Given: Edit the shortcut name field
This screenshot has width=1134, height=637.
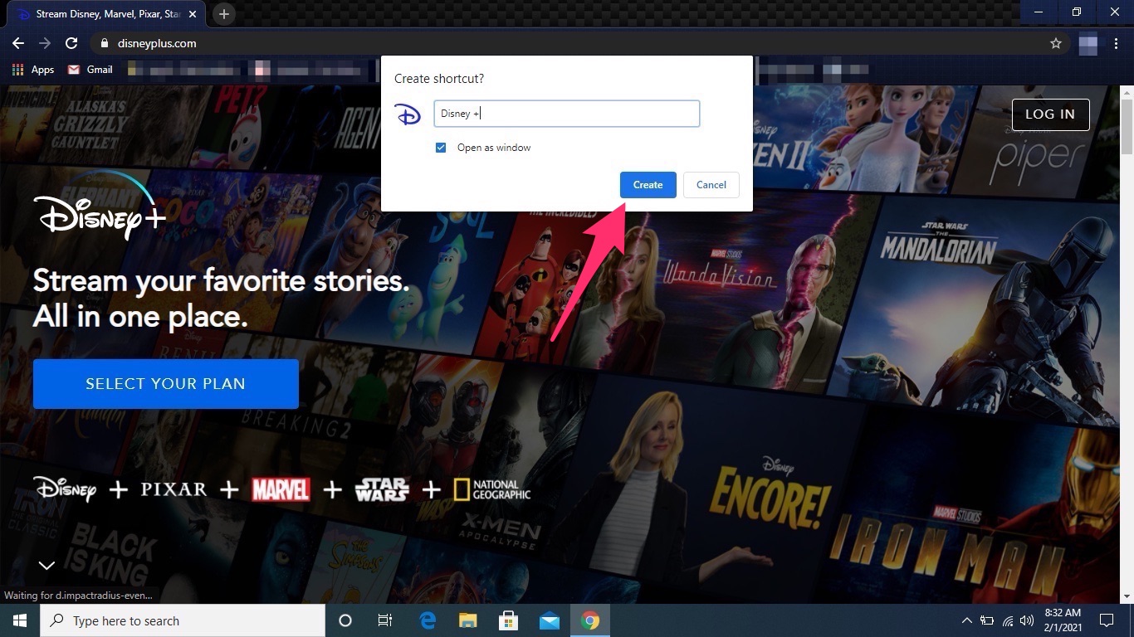Looking at the screenshot, I should click(x=567, y=114).
